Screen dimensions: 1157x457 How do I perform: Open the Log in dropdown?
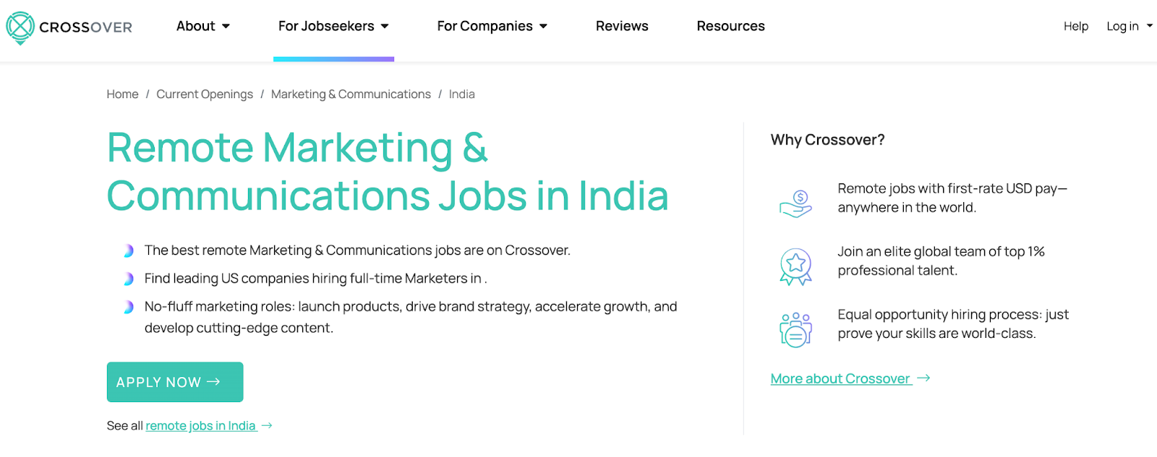(x=1129, y=26)
